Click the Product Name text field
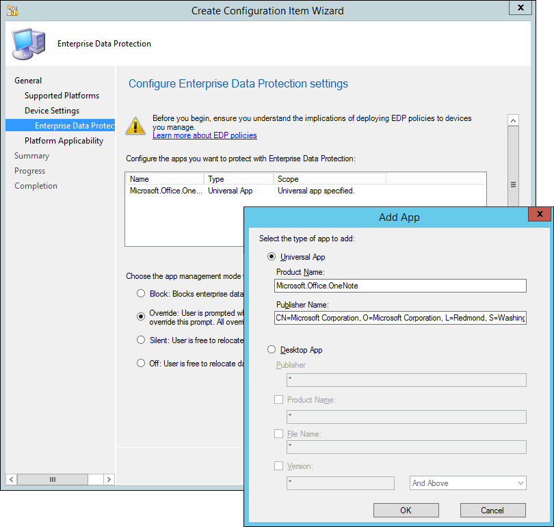This screenshot has width=554, height=527. (400, 286)
